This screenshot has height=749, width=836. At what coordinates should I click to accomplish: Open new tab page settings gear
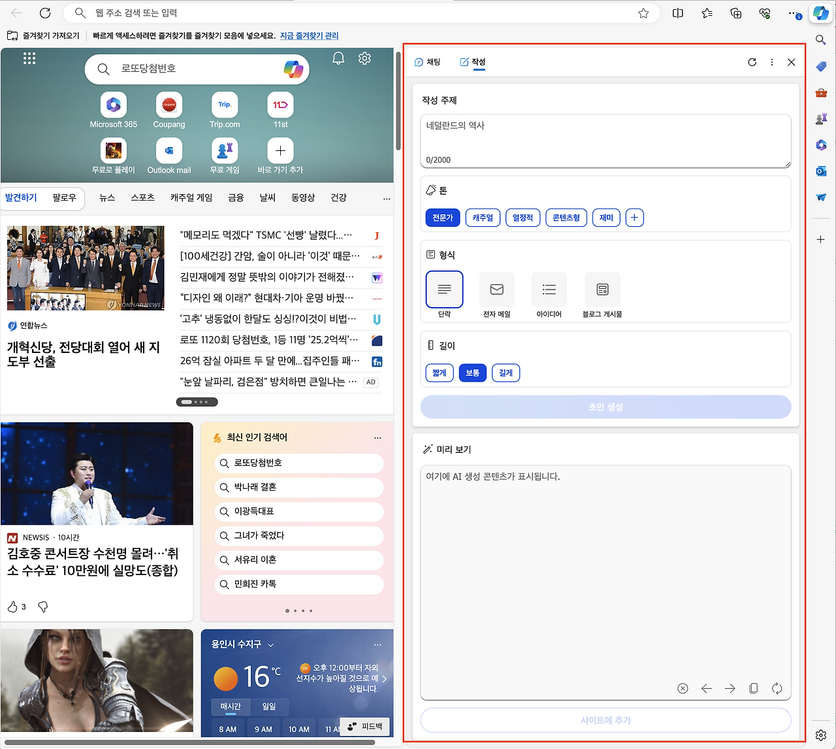tap(364, 58)
